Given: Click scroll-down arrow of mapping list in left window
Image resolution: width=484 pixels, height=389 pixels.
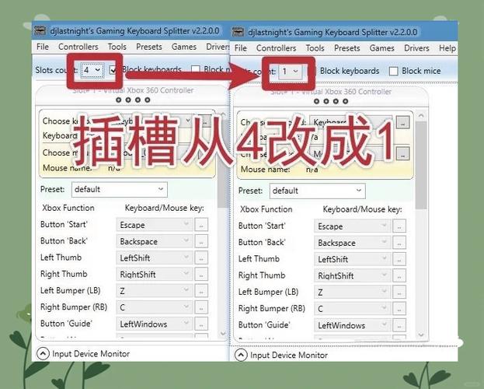Looking at the screenshot, I should (222, 333).
